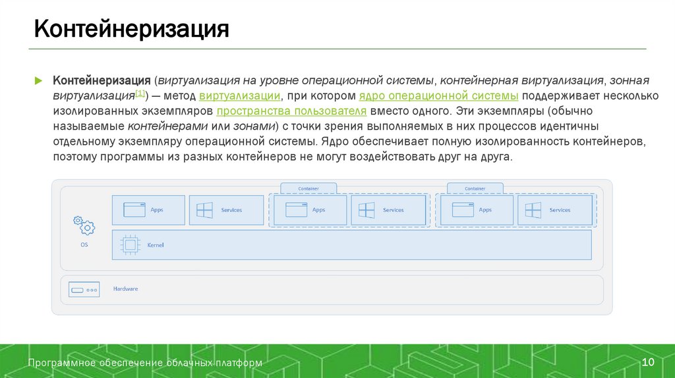675x378 pixels.
Task: Open the 'виртуализации' hyperlink
Action: [x=239, y=95]
